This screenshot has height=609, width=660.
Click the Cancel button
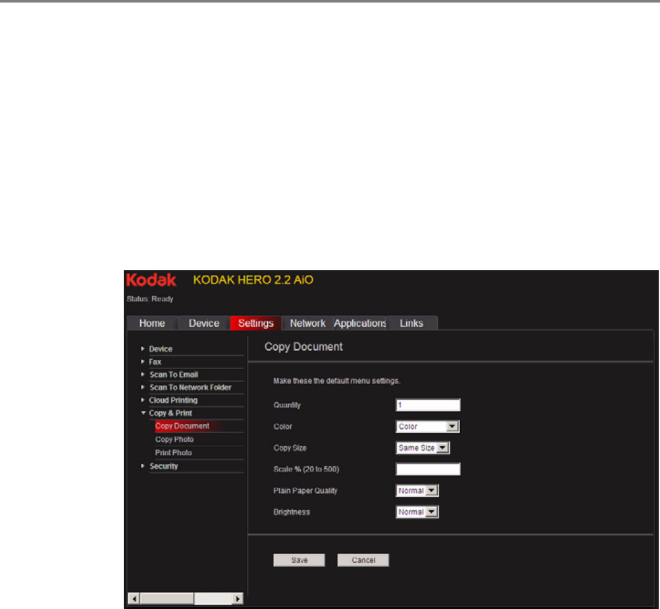tap(363, 560)
